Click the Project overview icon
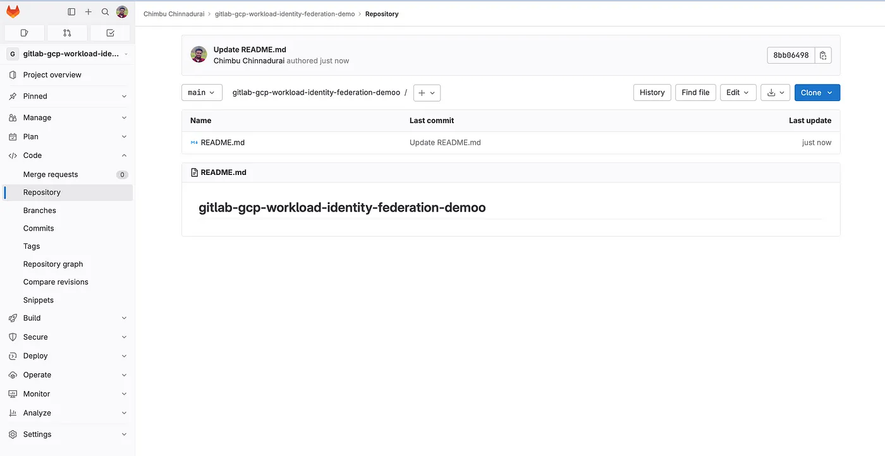Screen dimensions: 885x456 coord(13,75)
